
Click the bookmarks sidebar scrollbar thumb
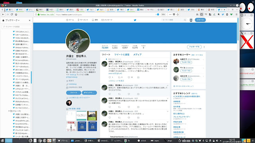pyautogui.click(x=31, y=77)
